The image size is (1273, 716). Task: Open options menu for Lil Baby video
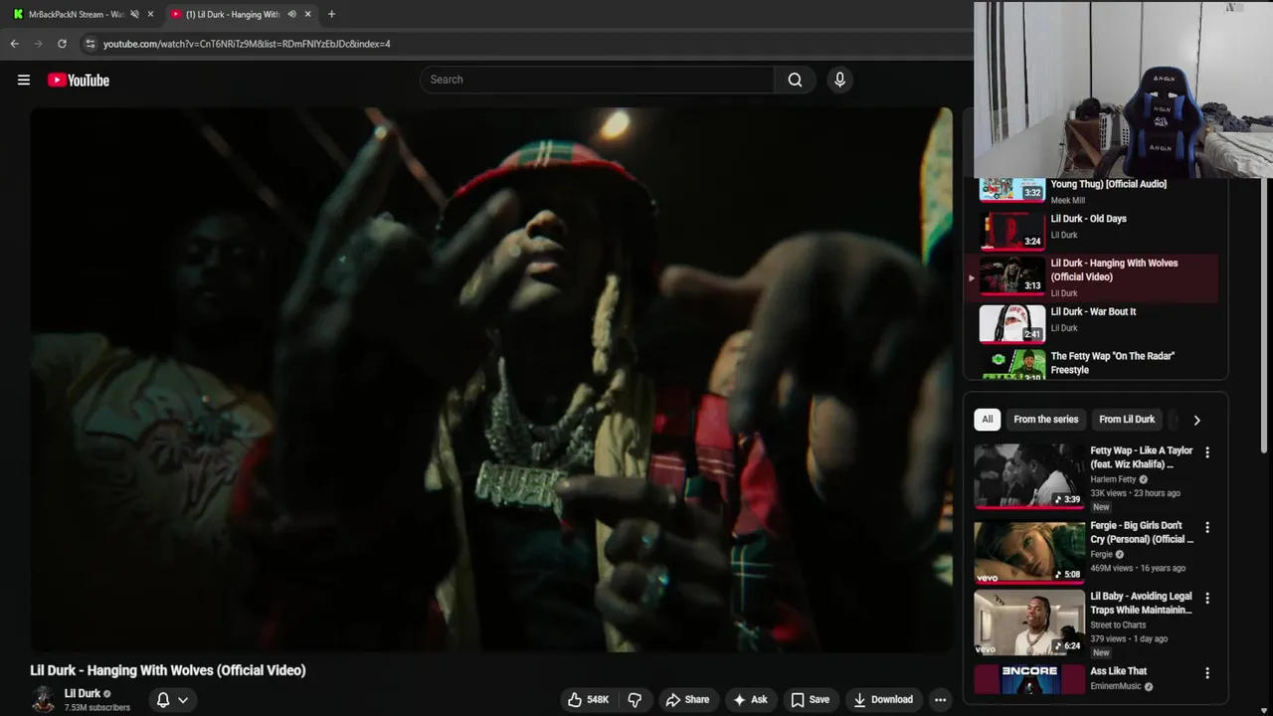pos(1207,599)
